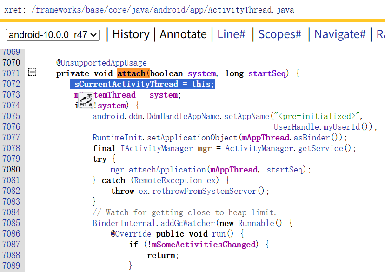Click myUserId method call
The width and height of the screenshot is (385, 272).
click(342, 127)
